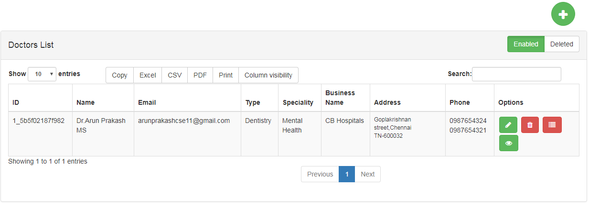Image resolution: width=589 pixels, height=210 pixels.
Task: Export table as Excel
Action: [148, 75]
